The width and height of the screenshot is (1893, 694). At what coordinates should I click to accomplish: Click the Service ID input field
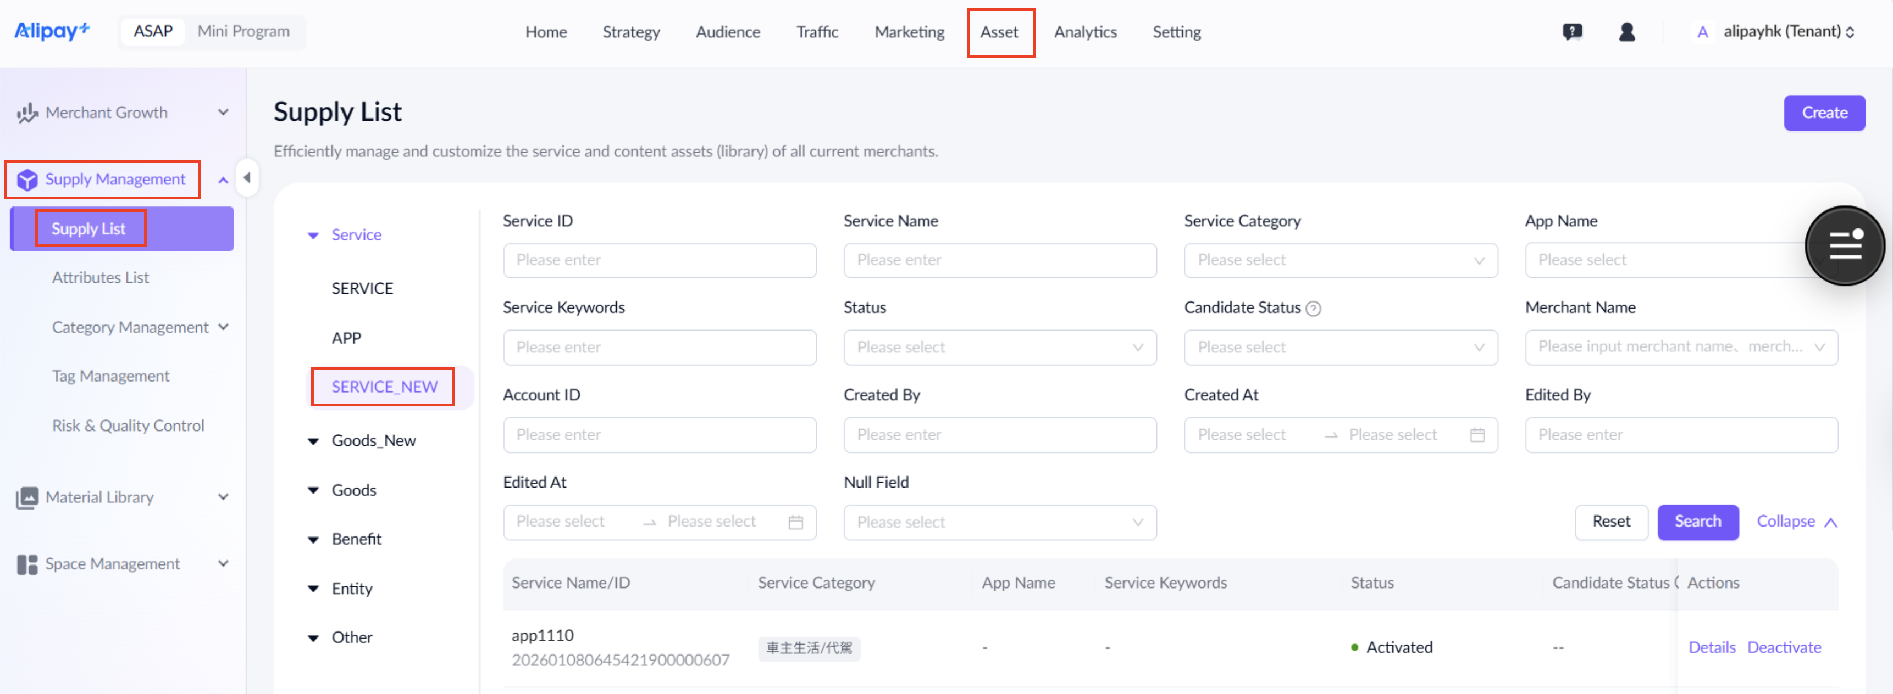pyautogui.click(x=659, y=260)
